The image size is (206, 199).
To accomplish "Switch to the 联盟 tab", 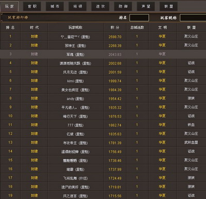I will click(168, 6).
